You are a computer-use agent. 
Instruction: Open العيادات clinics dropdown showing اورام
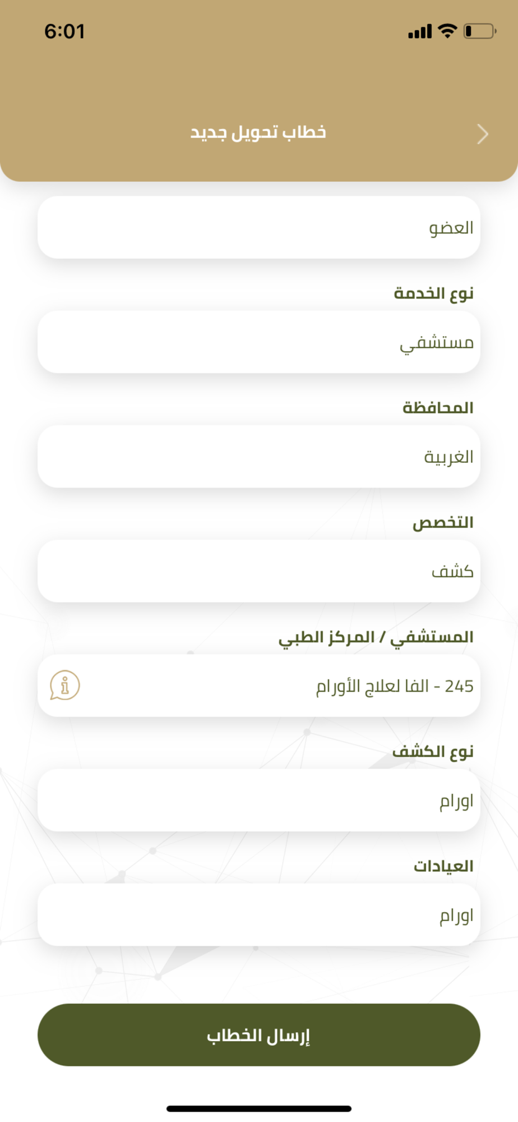[259, 914]
